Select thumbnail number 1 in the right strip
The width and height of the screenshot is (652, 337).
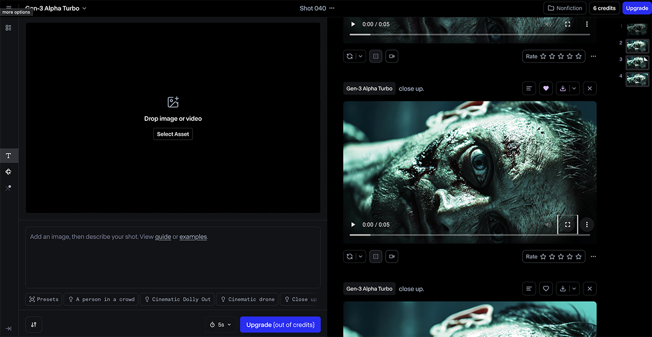tap(637, 29)
